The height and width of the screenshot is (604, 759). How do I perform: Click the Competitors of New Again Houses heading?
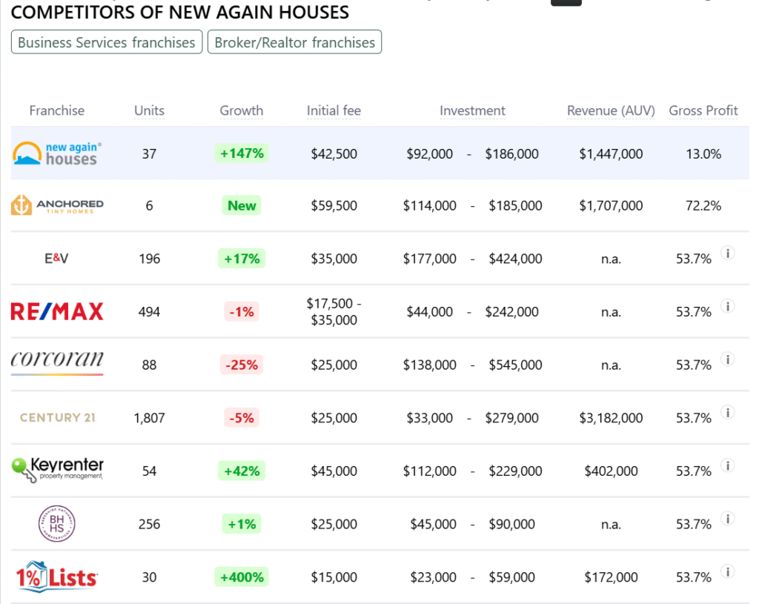179,12
